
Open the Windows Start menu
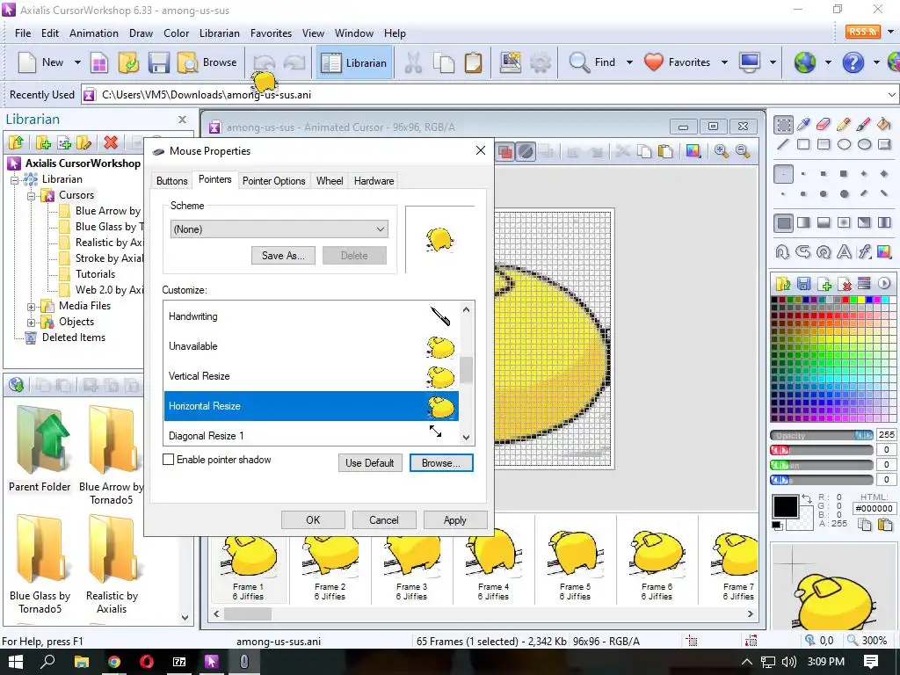(x=15, y=662)
